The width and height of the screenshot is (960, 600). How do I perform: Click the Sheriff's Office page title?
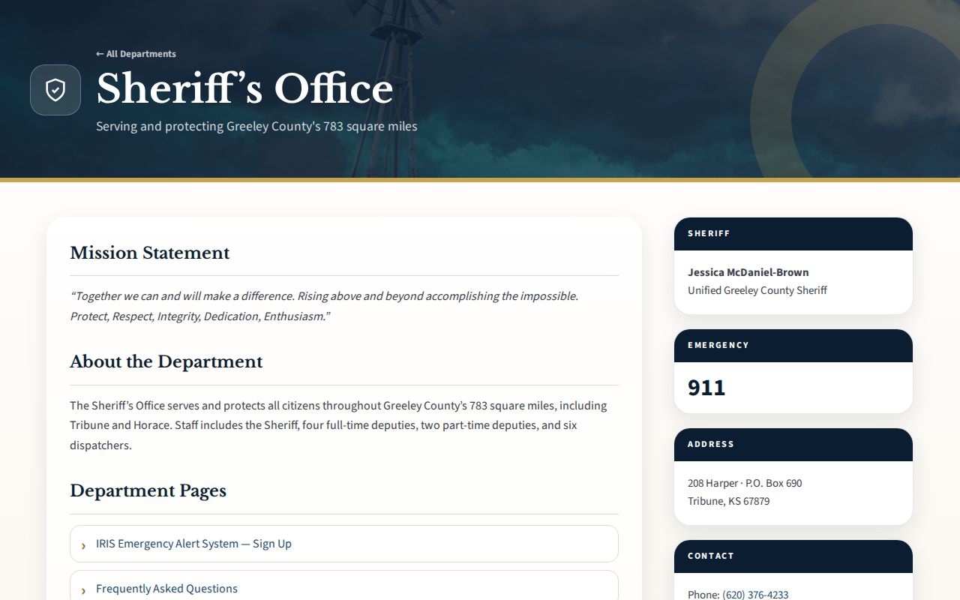pos(244,88)
